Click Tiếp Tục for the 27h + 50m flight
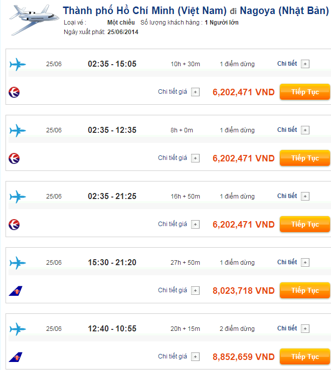Image resolution: width=331 pixels, height=370 pixels. 305,290
